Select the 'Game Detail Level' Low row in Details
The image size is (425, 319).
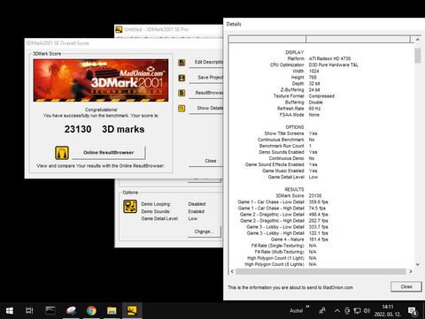[x=293, y=177]
